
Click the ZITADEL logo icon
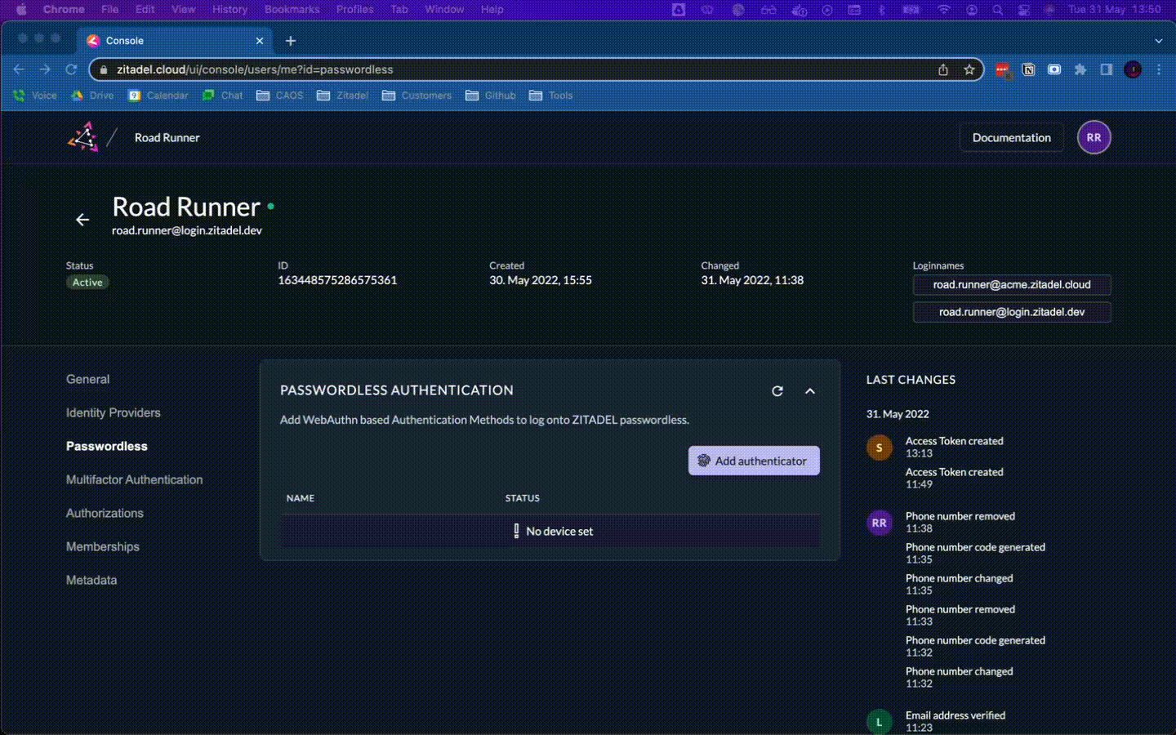82,137
